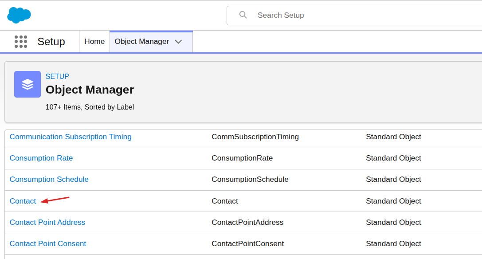Click Standard Object in Consumption Schedule row

393,179
